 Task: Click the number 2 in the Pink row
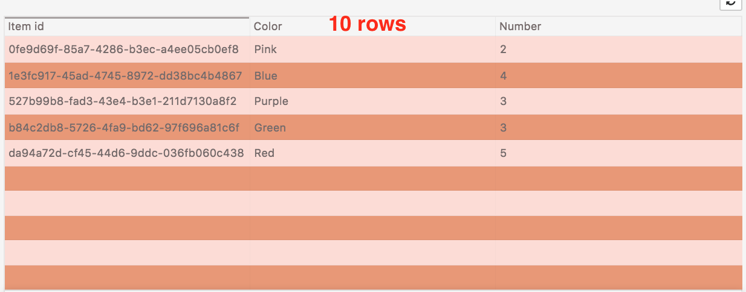503,49
